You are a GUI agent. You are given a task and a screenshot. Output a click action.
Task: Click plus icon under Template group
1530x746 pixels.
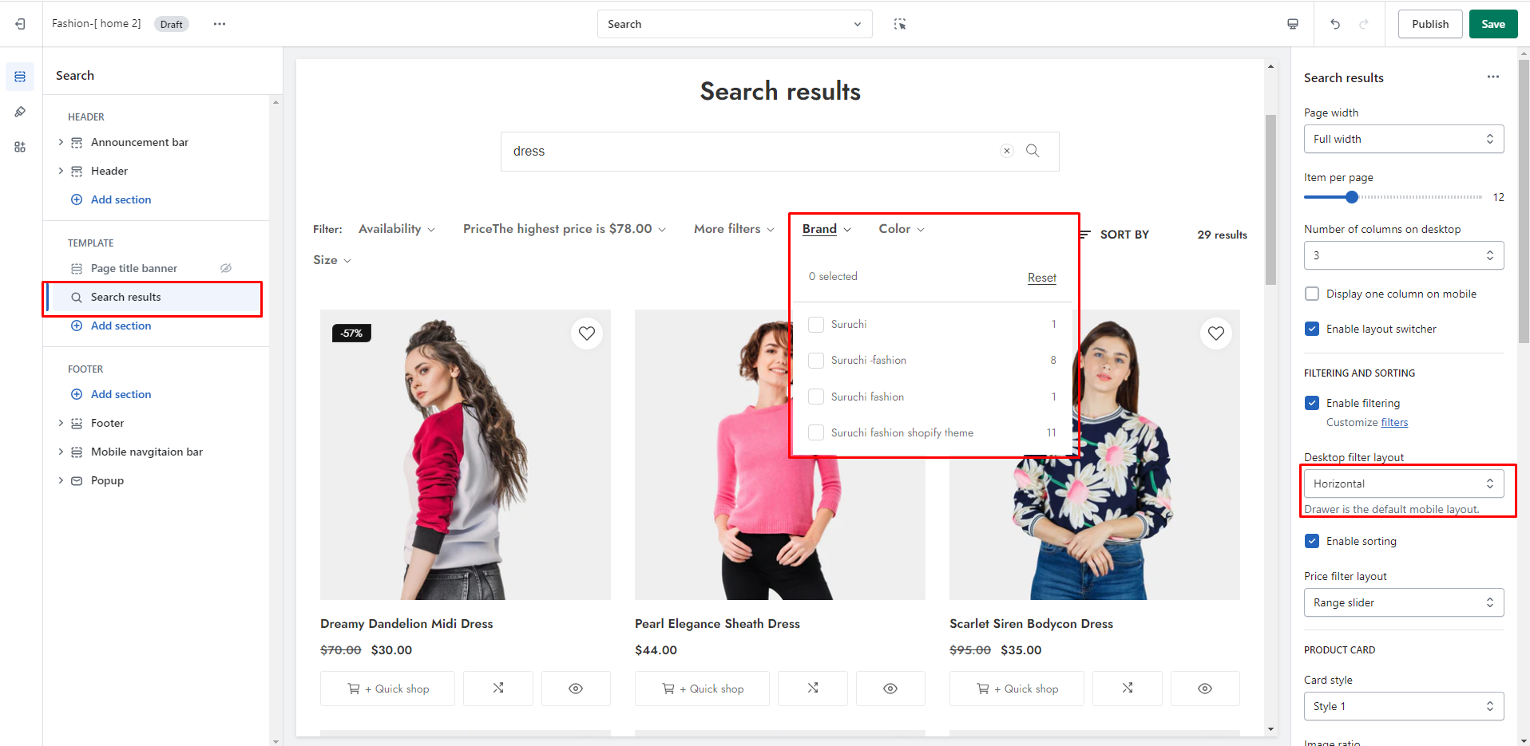(x=77, y=326)
